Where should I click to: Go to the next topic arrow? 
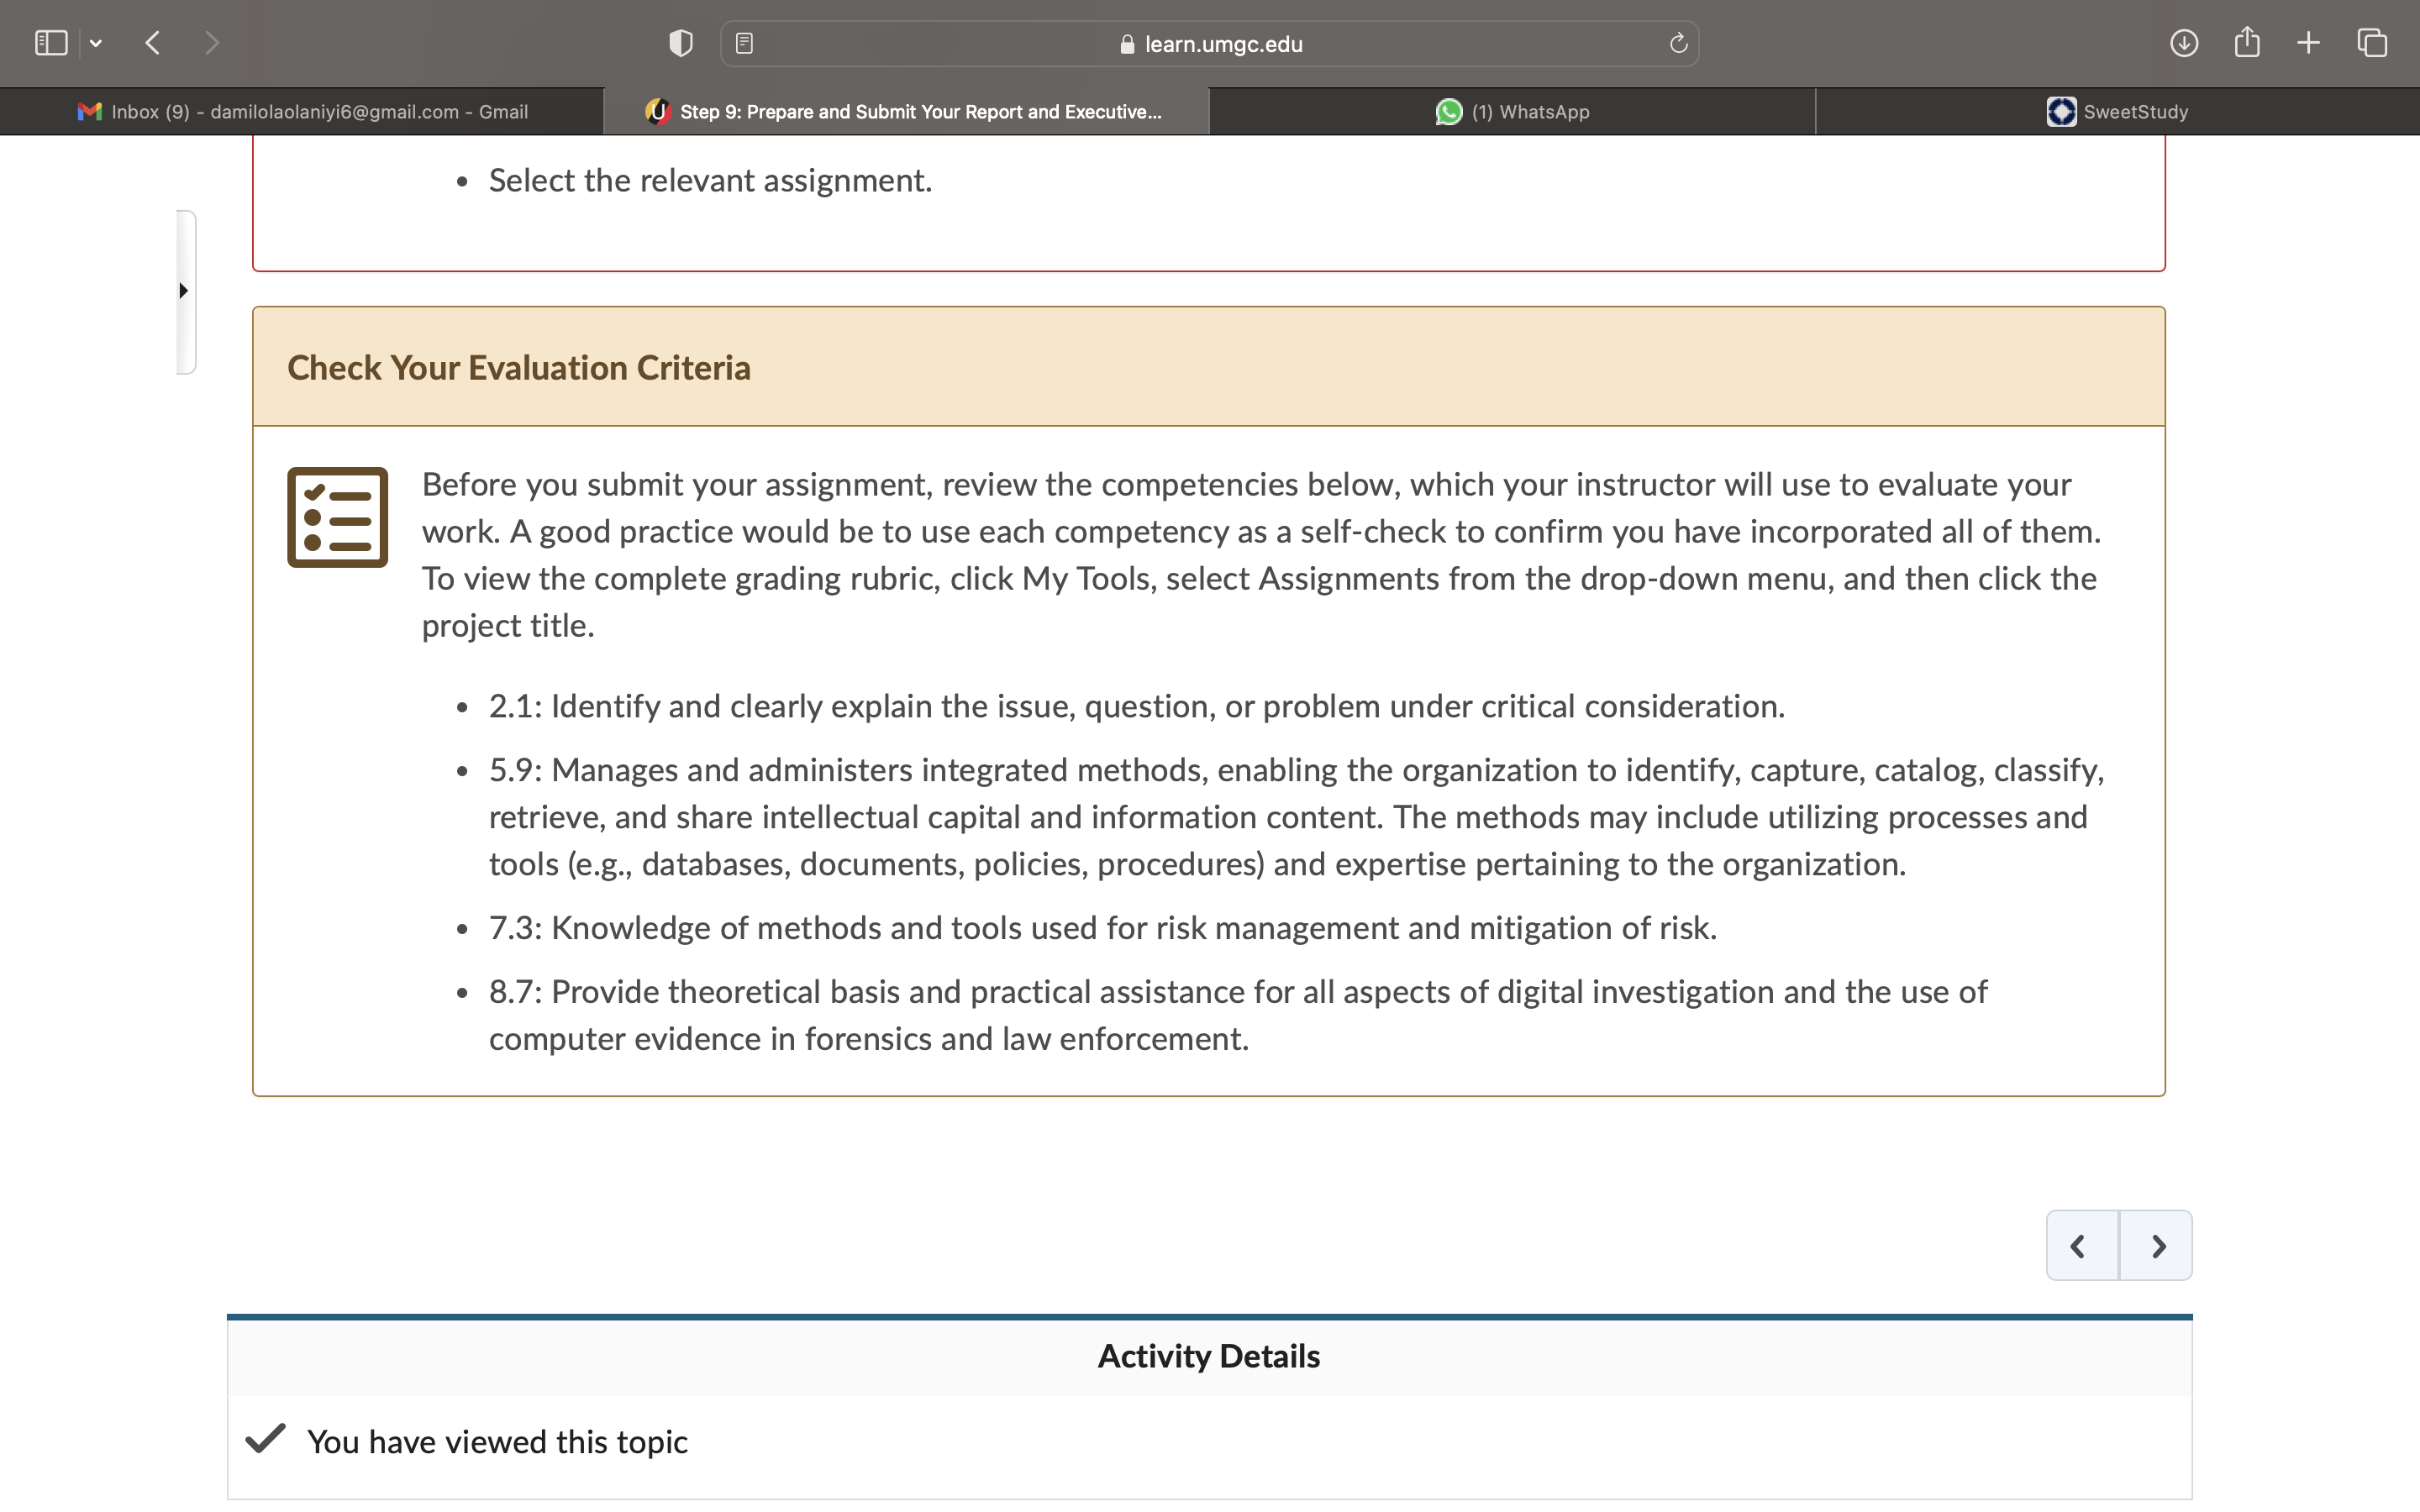2157,1246
